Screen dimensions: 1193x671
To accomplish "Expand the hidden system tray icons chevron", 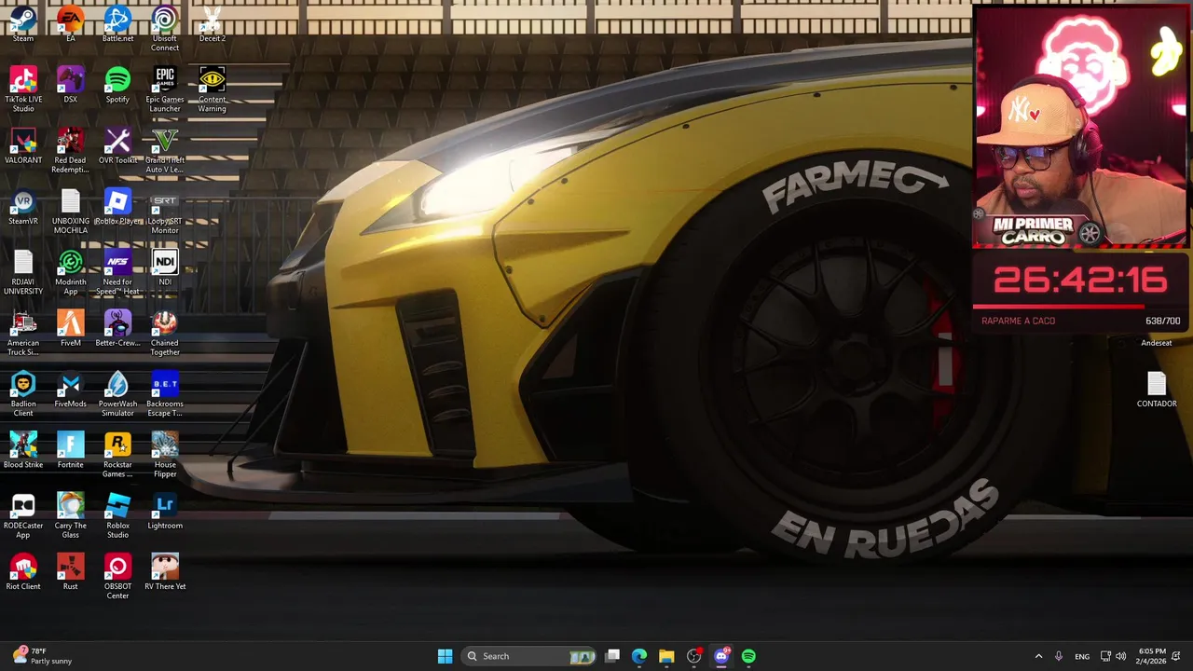I will tap(1038, 656).
